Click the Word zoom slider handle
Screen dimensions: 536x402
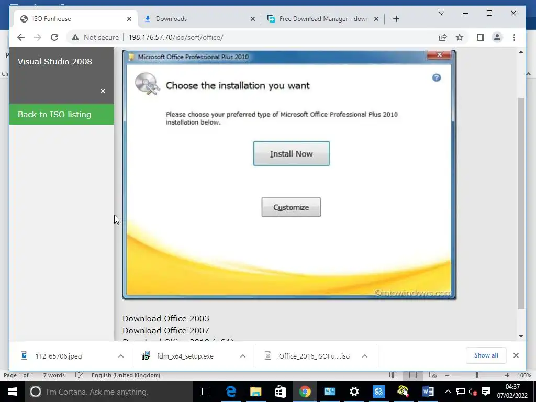[x=476, y=375]
